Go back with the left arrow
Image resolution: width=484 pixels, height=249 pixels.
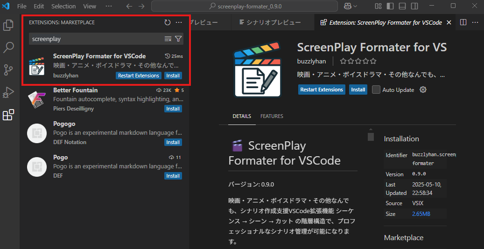[129, 6]
